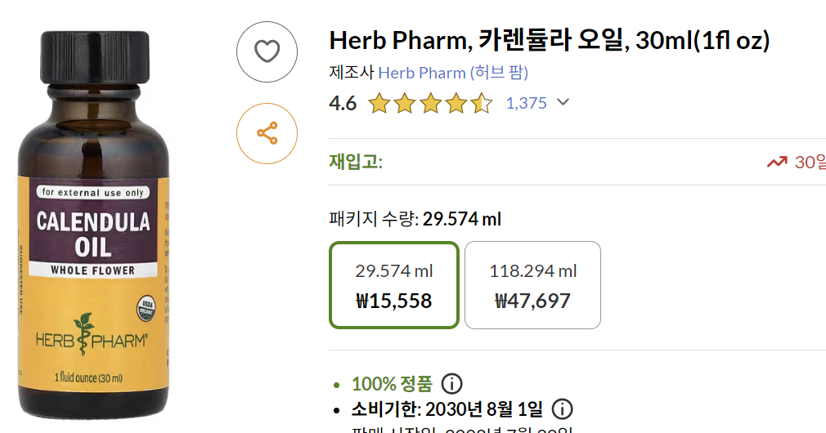The height and width of the screenshot is (433, 826).
Task: Click the product title Herb Pharm 카렌듈라 오일
Action: (549, 40)
